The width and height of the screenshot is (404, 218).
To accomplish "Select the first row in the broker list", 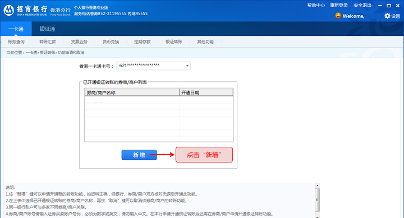I will tap(159, 100).
